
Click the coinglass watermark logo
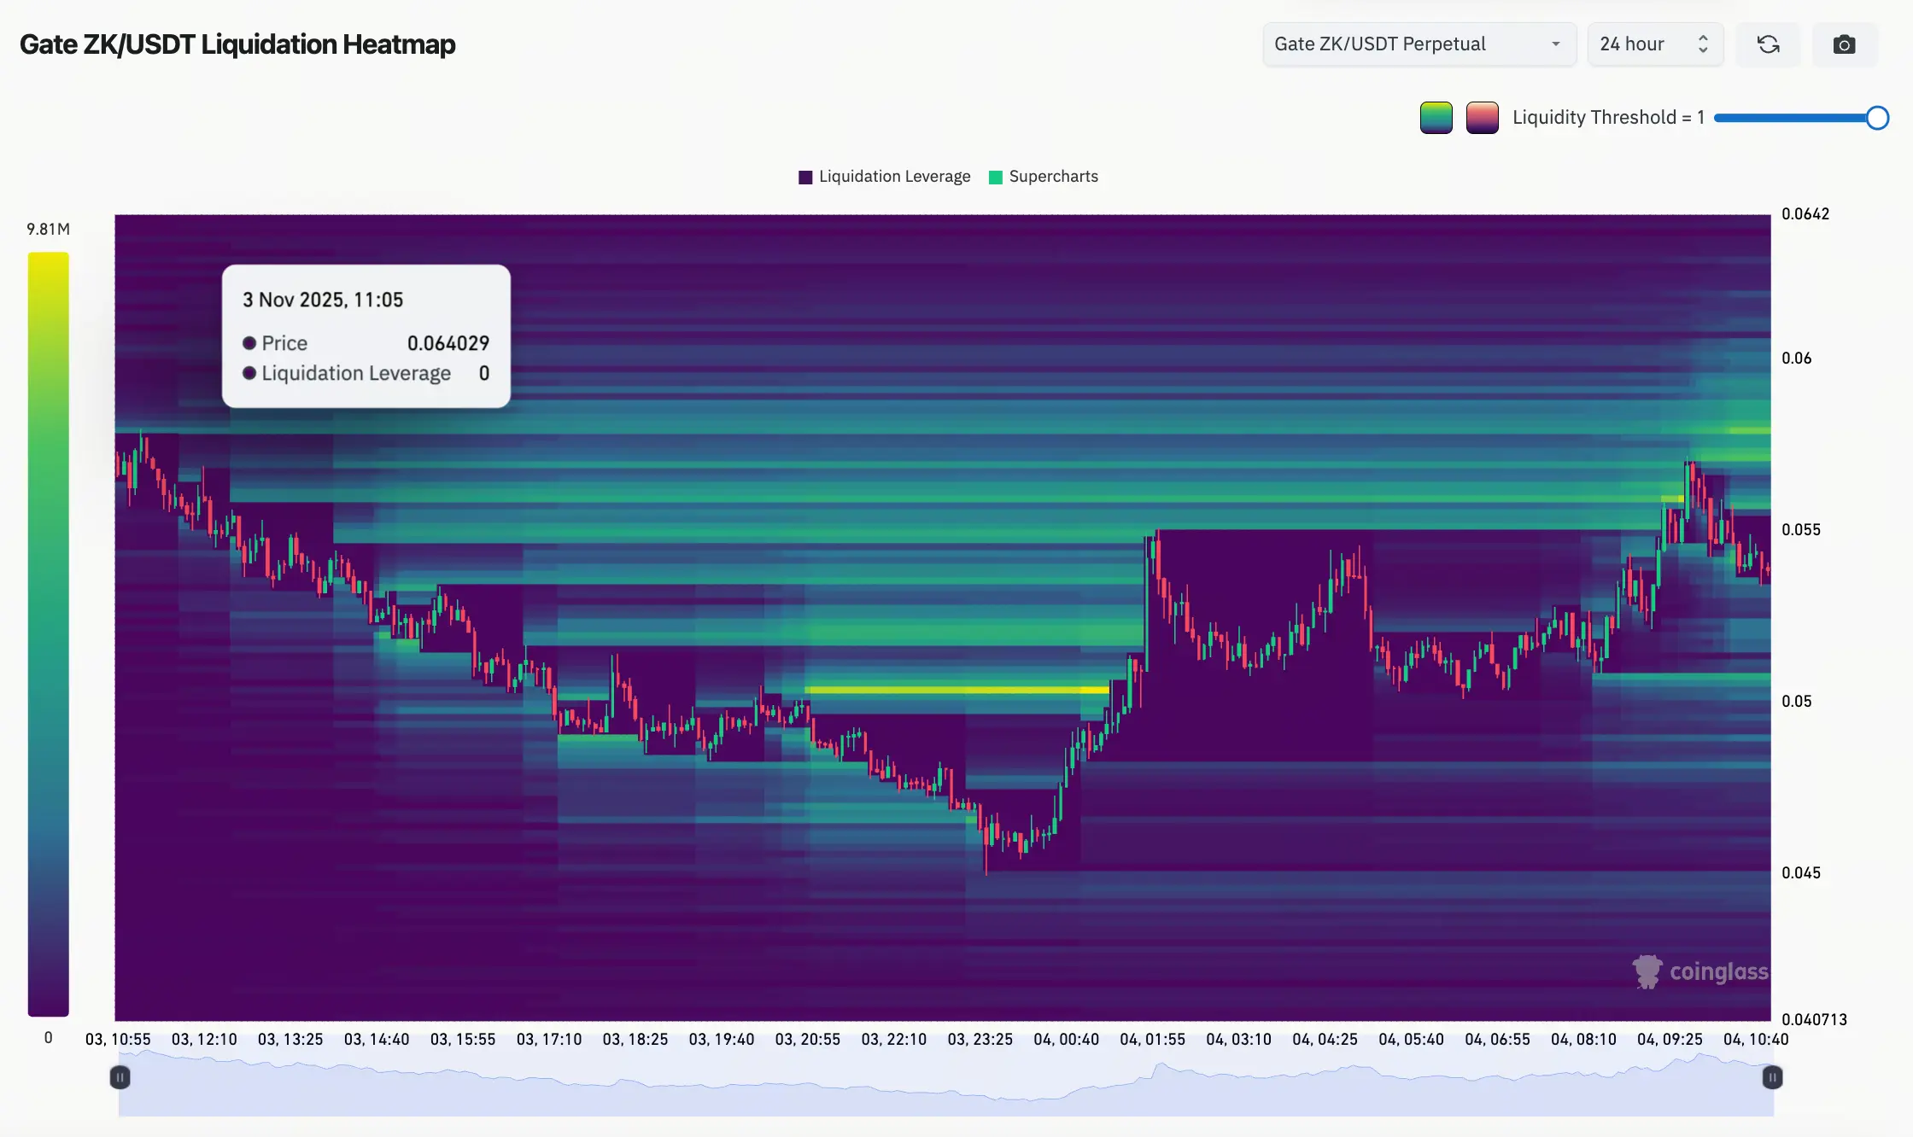point(1699,971)
